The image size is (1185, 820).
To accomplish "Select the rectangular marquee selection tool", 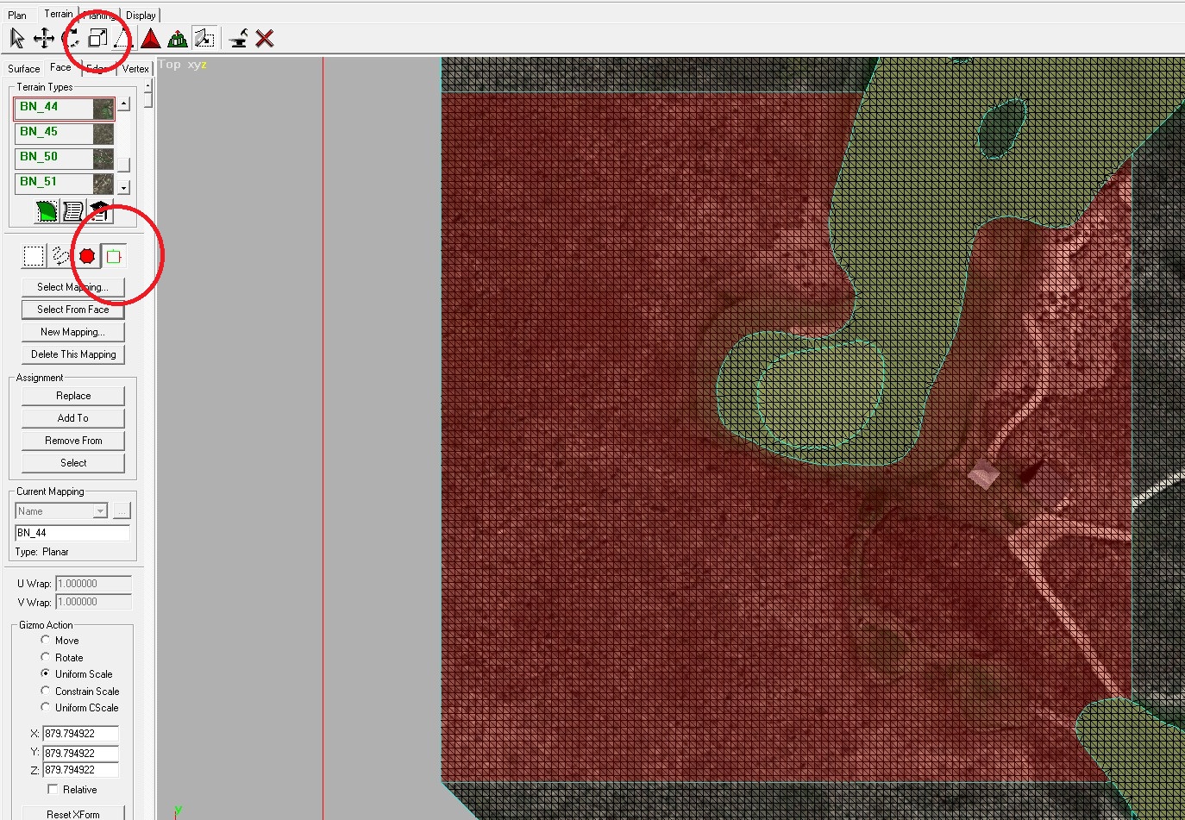I will click(34, 256).
